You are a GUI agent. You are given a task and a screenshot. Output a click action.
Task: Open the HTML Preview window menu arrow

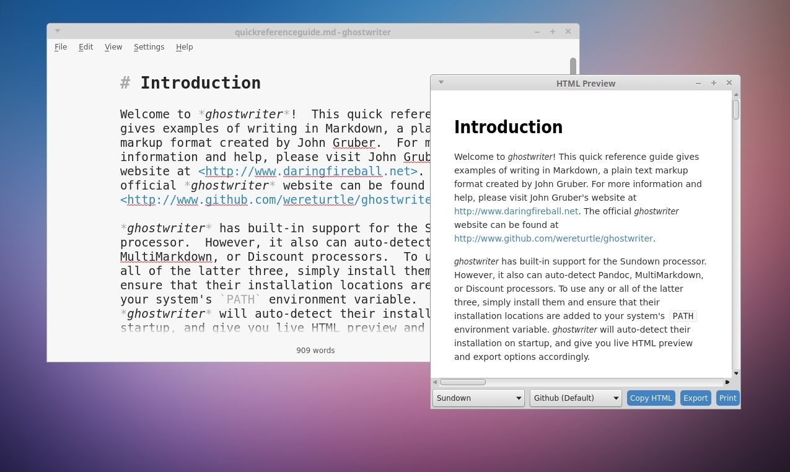pyautogui.click(x=441, y=82)
